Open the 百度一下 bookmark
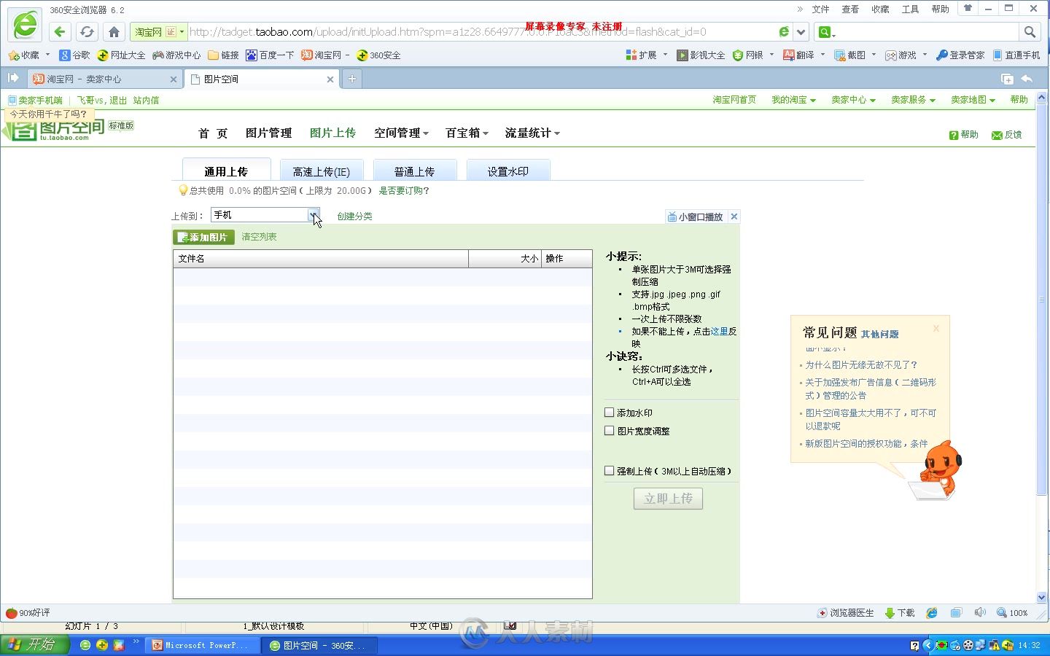1050x656 pixels. (x=270, y=55)
